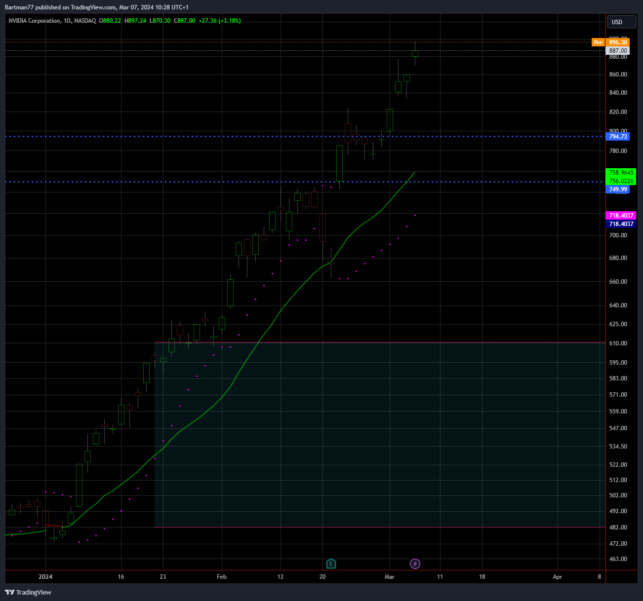Click the 840.00 price axis label
643x601 pixels.
618,93
